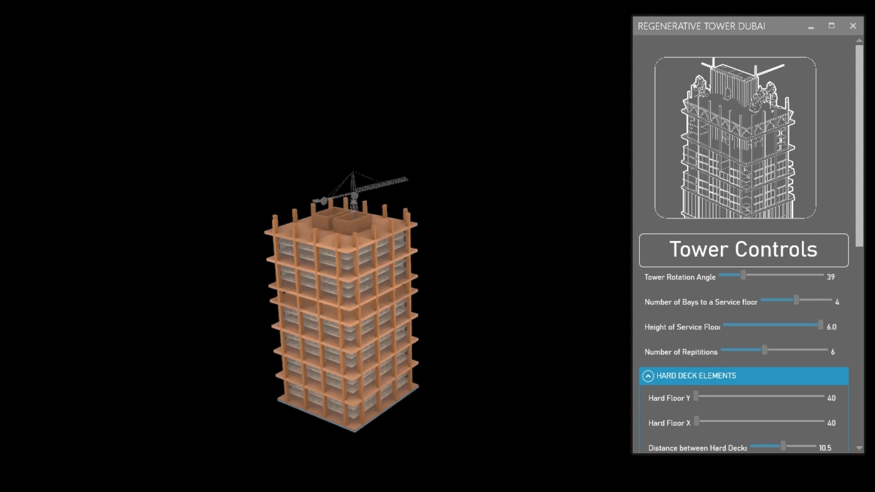Image resolution: width=875 pixels, height=492 pixels.
Task: Click the Tower Controls heading box
Action: point(743,250)
